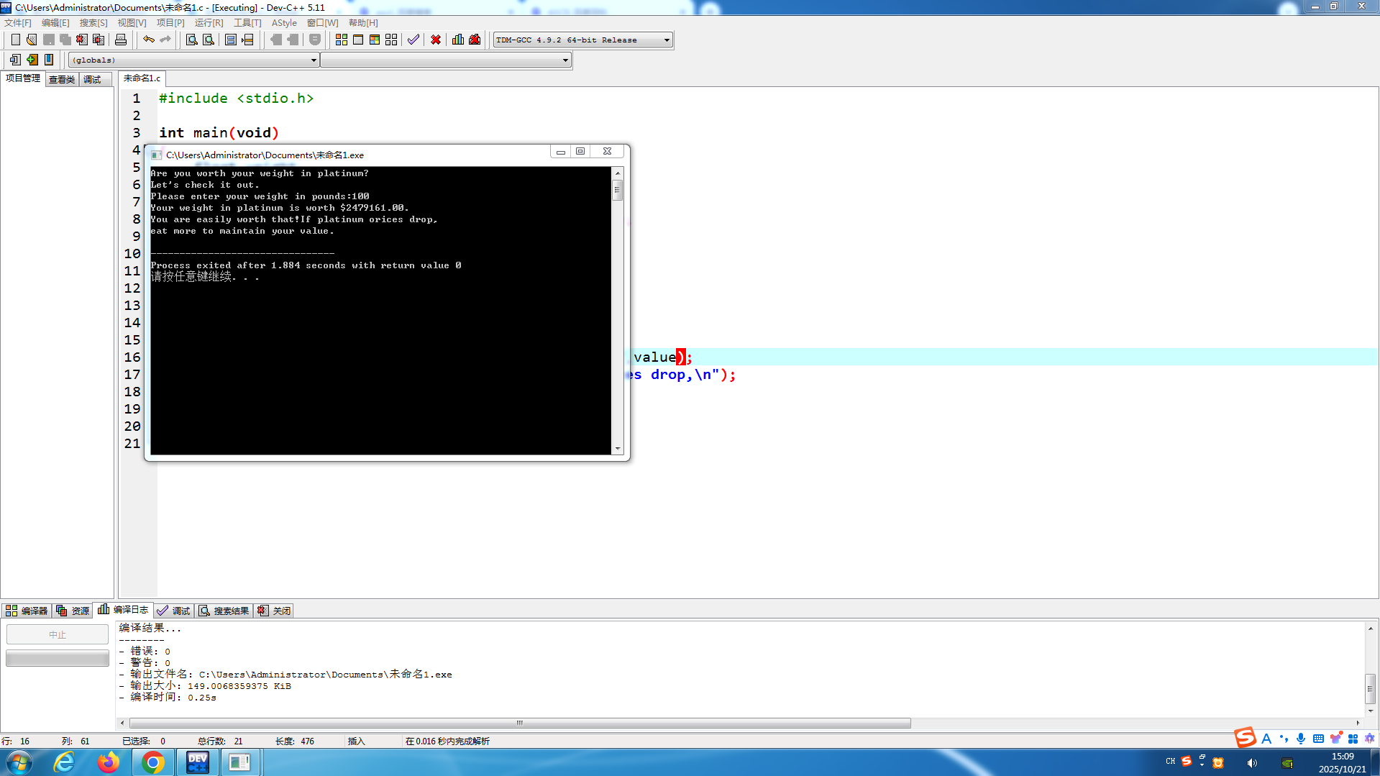Click the Toggle bookmark icon
The image size is (1380, 776).
[231, 40]
